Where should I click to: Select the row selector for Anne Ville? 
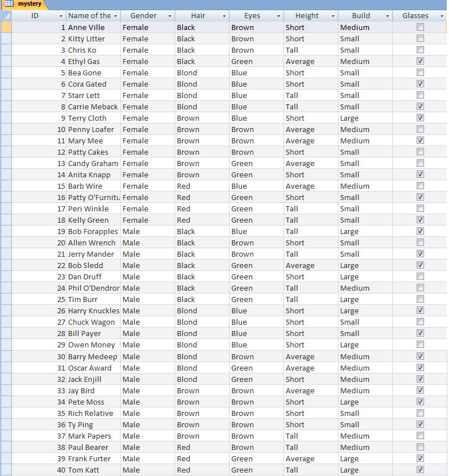pyautogui.click(x=6, y=27)
